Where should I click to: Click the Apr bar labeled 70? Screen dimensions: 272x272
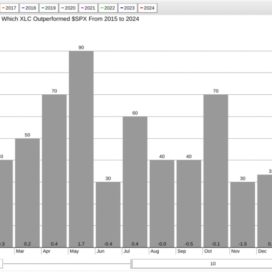(x=54, y=171)
